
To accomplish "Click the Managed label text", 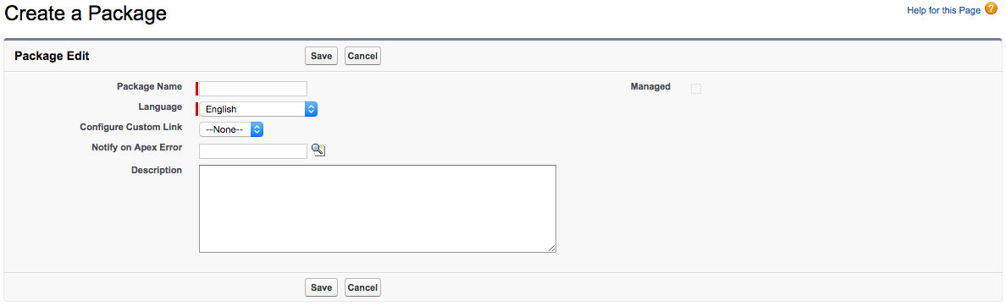I will pos(650,86).
